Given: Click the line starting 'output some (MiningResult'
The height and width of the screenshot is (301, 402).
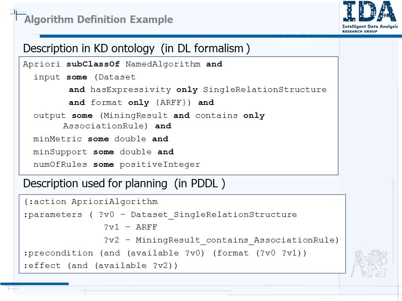Looking at the screenshot, I should [149, 116].
